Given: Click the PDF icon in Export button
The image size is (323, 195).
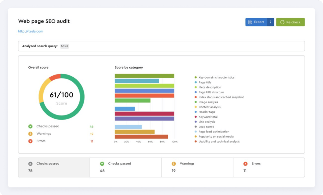Looking at the screenshot, I should pos(250,22).
